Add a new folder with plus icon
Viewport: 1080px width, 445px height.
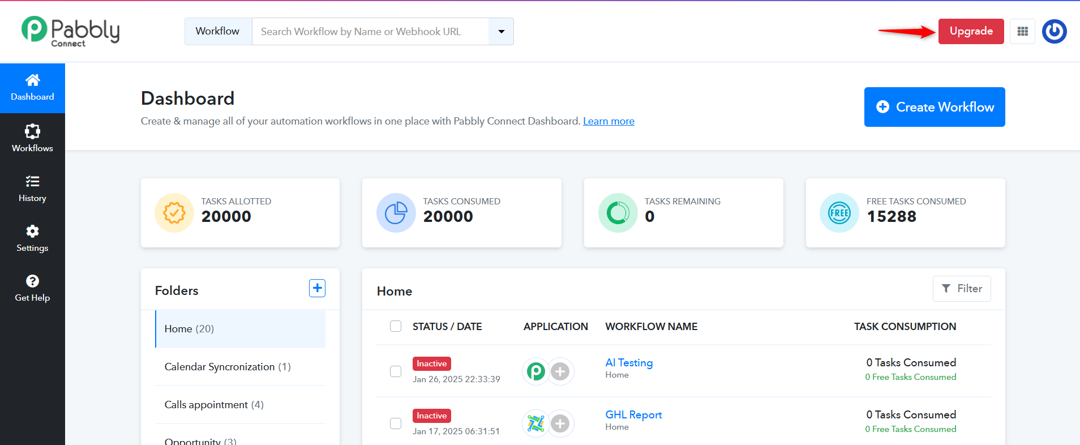[x=317, y=288]
